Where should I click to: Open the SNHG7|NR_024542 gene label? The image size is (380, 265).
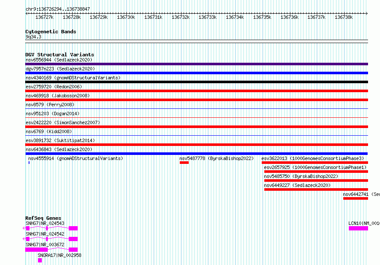(45, 234)
